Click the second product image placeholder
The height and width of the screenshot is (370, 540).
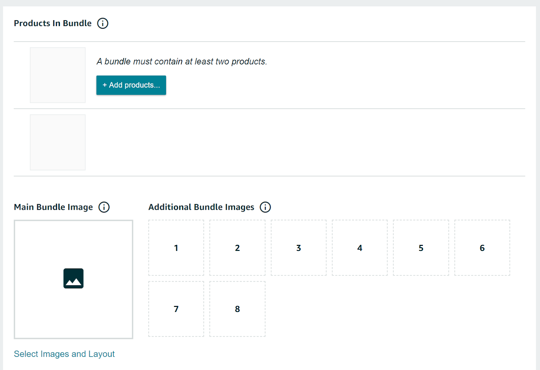point(58,142)
